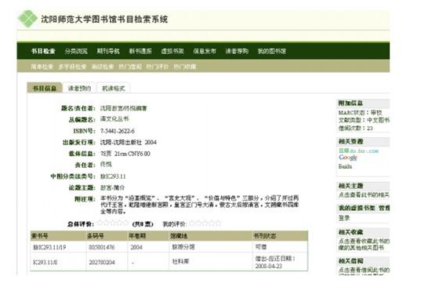
Task: Open 热门收藏 in the sub-navigation
Action: (185, 67)
